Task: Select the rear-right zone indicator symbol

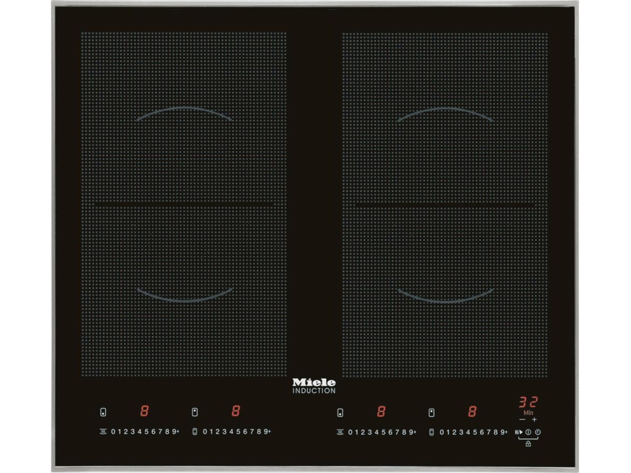Action: (x=432, y=412)
